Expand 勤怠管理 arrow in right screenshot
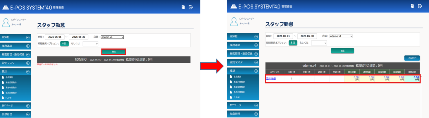The height and width of the screenshot is (118, 429). coord(256,114)
